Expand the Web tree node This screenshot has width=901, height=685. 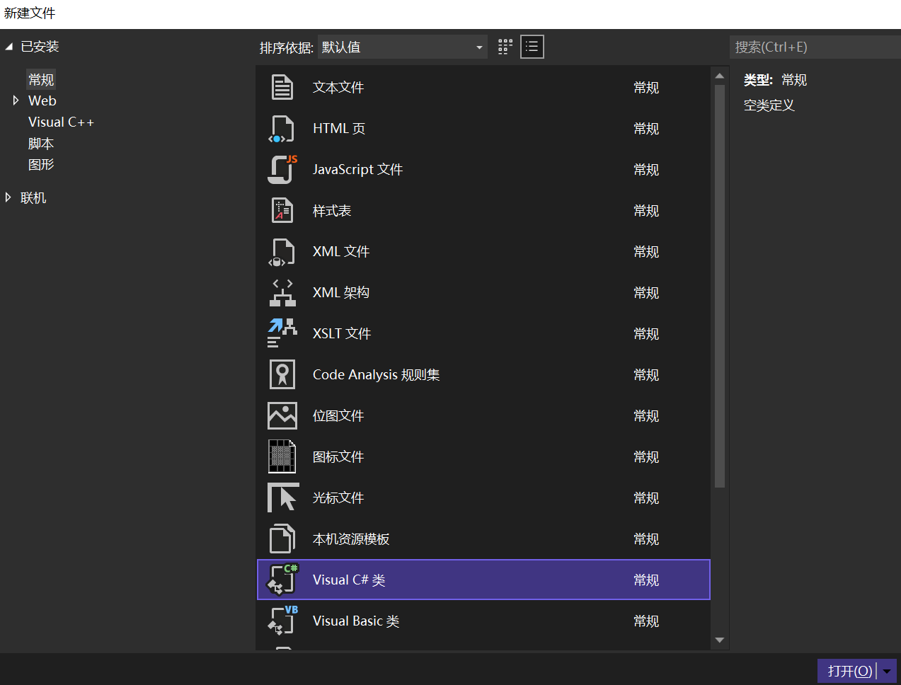16,101
